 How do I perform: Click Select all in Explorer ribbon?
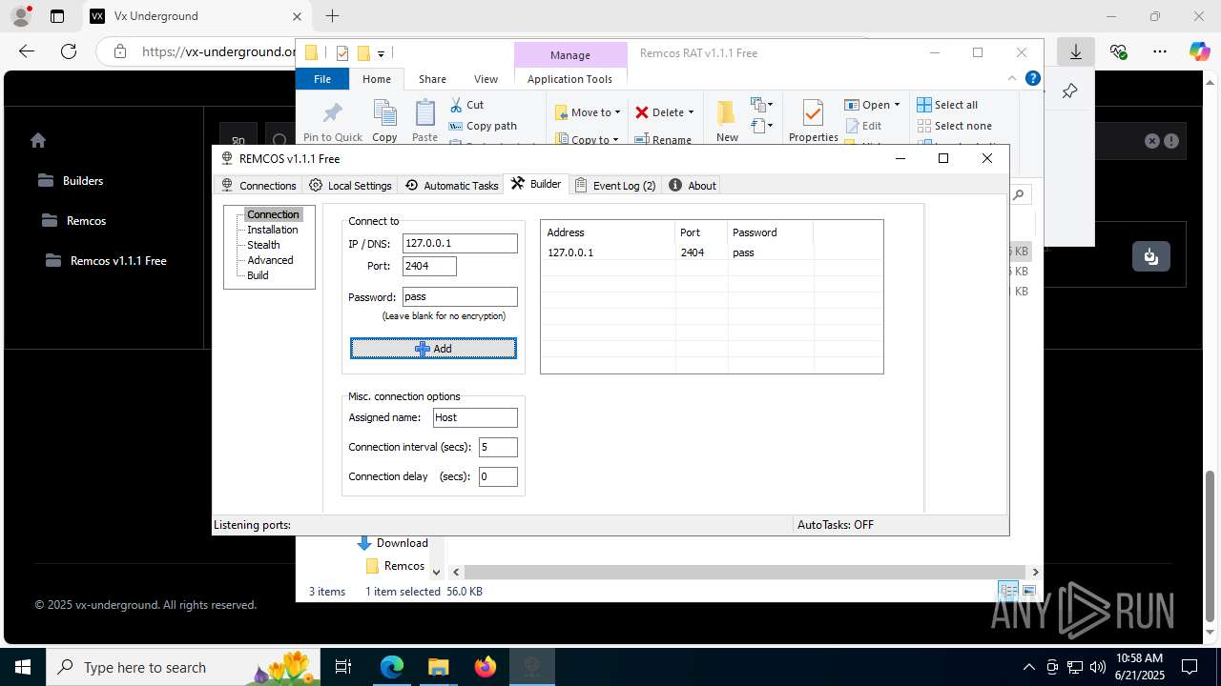pyautogui.click(x=947, y=105)
